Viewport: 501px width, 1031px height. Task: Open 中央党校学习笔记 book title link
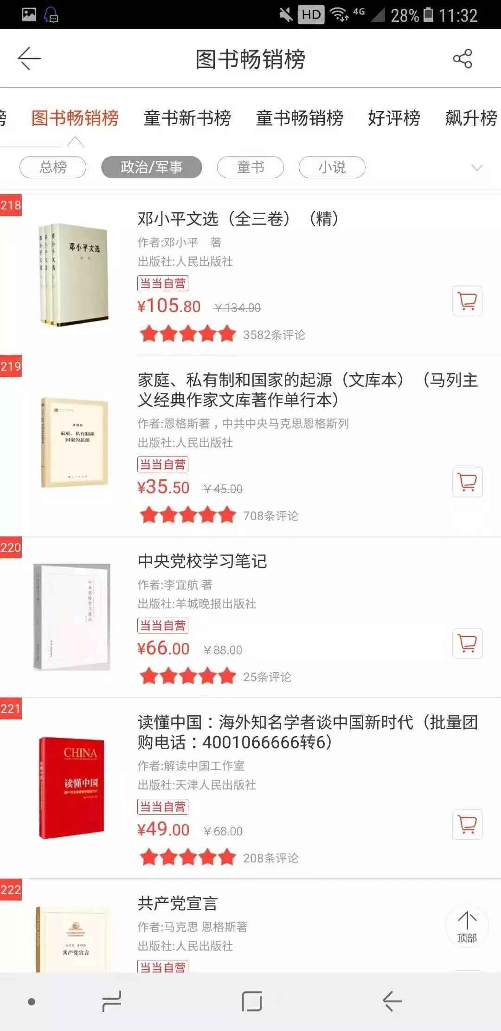[x=202, y=561]
